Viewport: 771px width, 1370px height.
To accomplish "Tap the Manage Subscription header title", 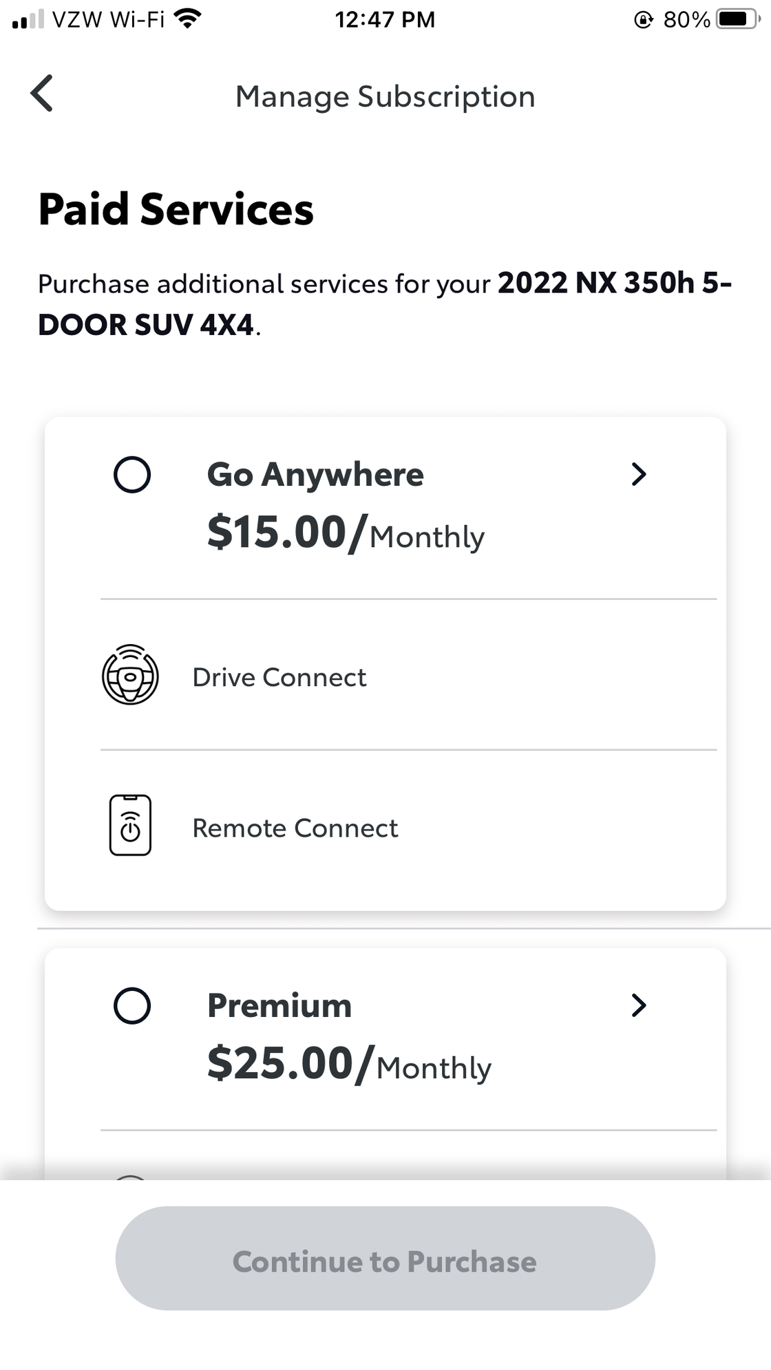I will tap(385, 96).
